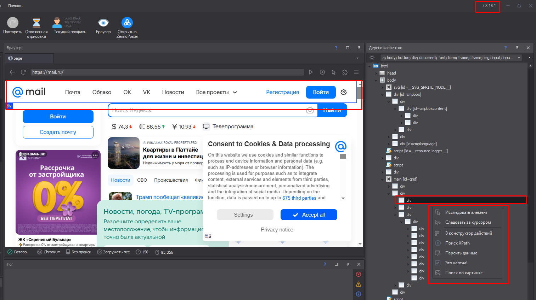Open the Текущий профиль profile icon
This screenshot has width=536, height=300.
[x=57, y=23]
